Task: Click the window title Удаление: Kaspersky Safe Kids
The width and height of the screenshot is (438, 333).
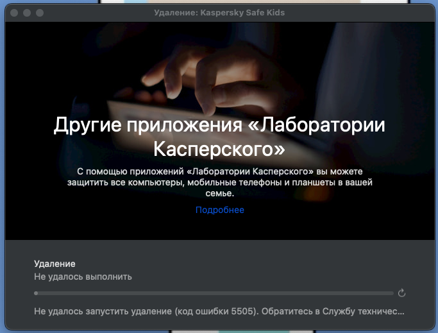Action: (x=219, y=13)
